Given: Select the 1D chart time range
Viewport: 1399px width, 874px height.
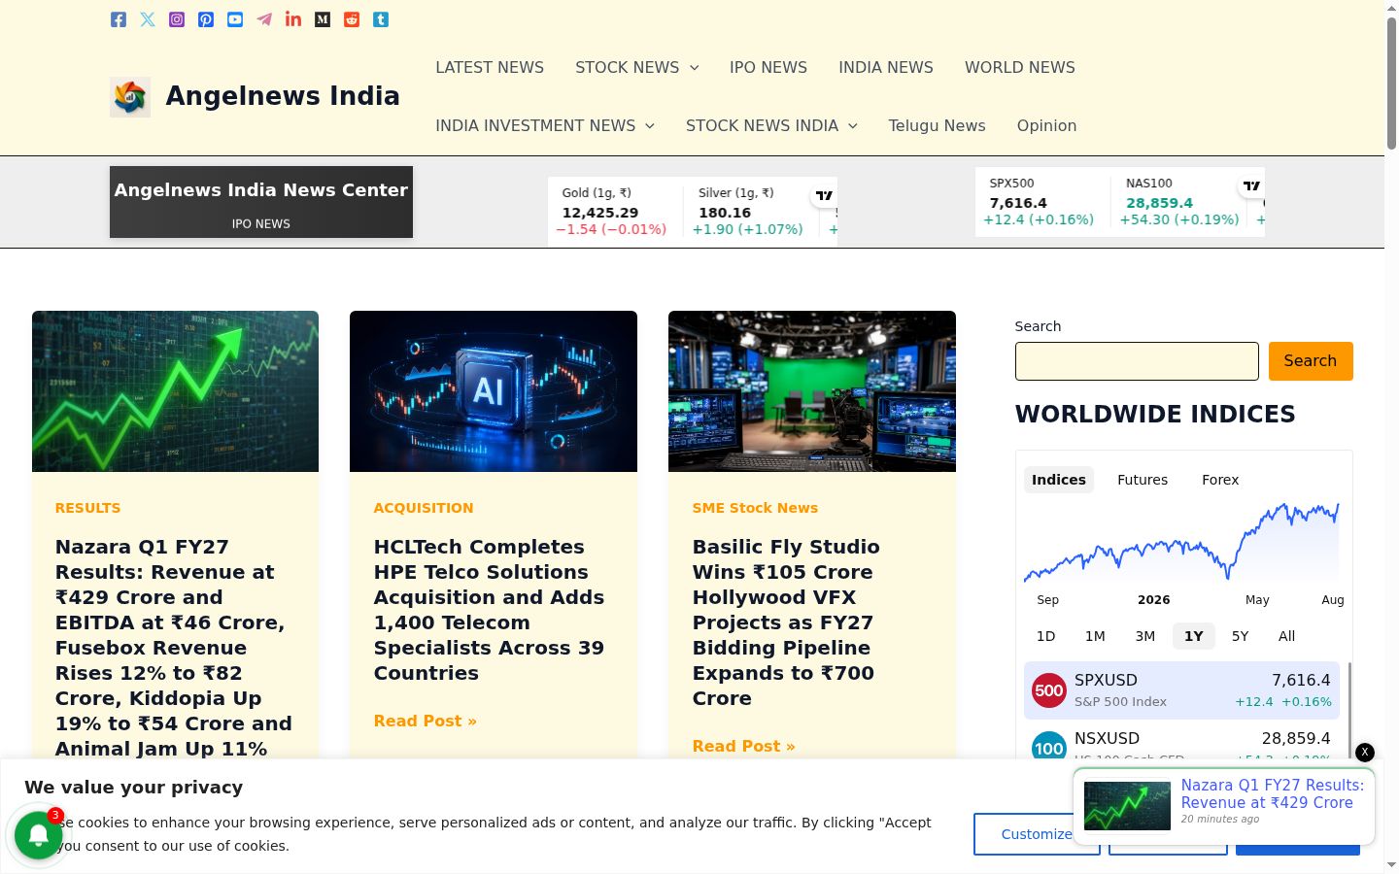Looking at the screenshot, I should (1045, 636).
